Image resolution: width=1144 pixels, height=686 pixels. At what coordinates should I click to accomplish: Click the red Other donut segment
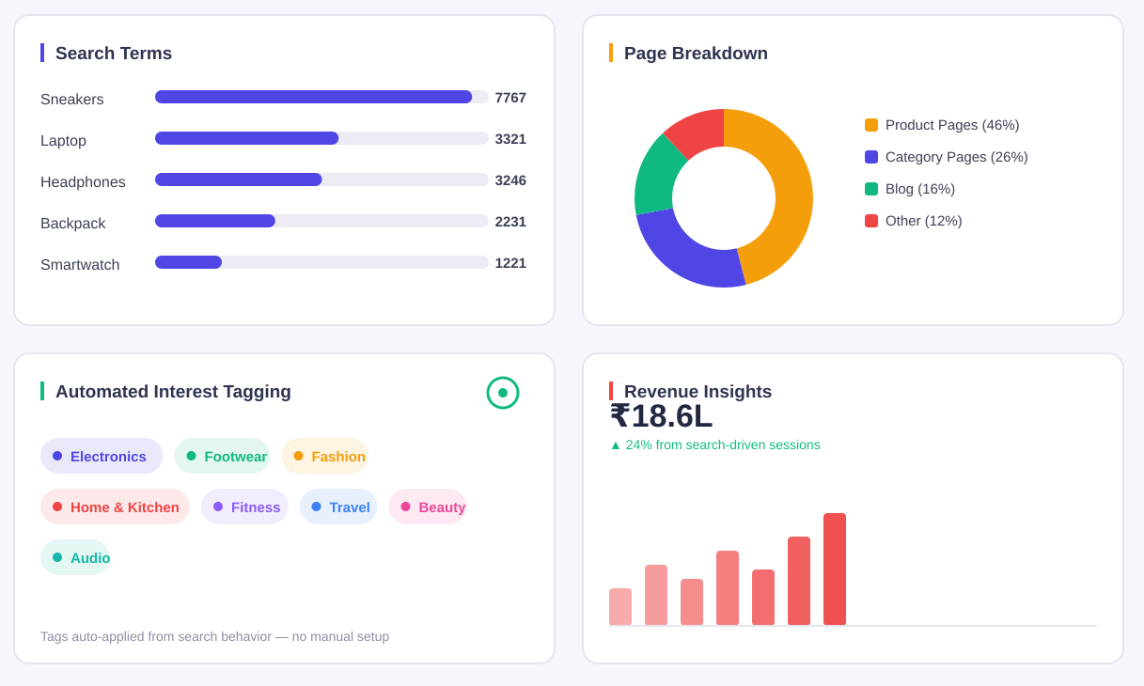(699, 130)
